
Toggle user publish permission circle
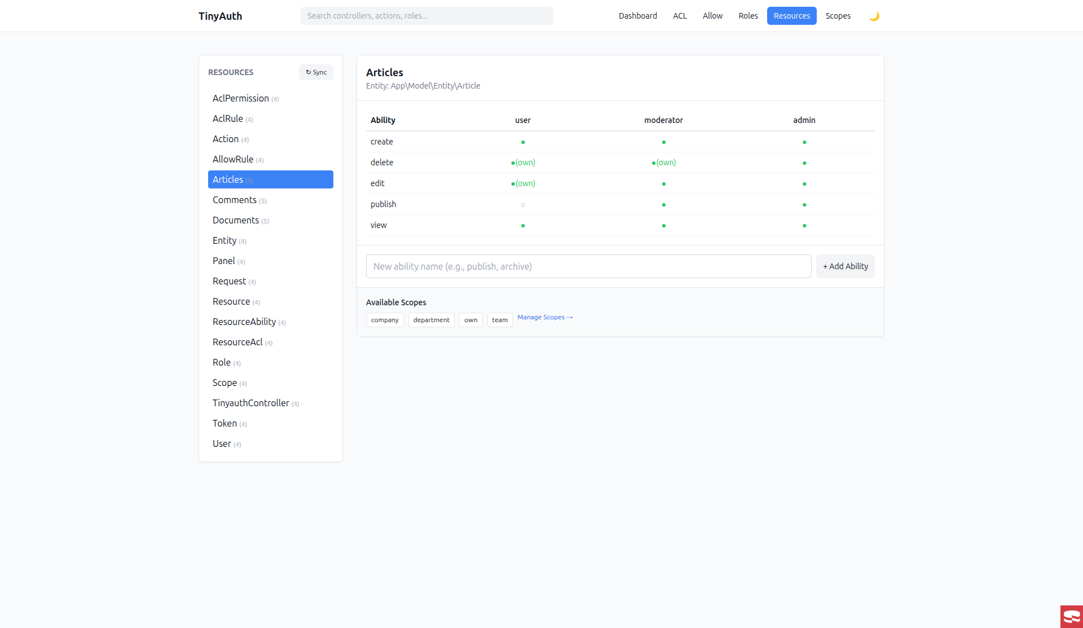(x=523, y=205)
